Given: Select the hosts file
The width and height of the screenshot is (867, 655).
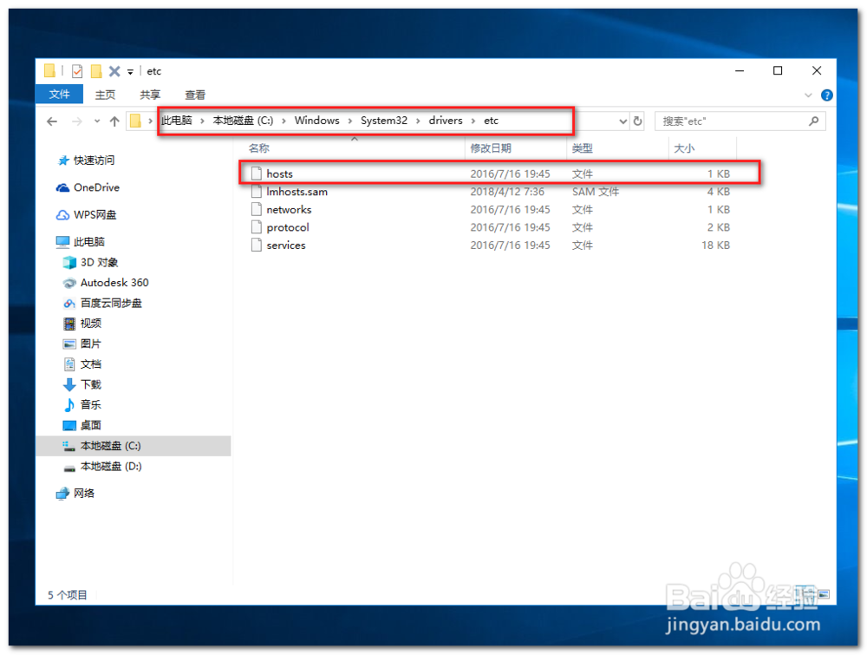Looking at the screenshot, I should 490,174.
